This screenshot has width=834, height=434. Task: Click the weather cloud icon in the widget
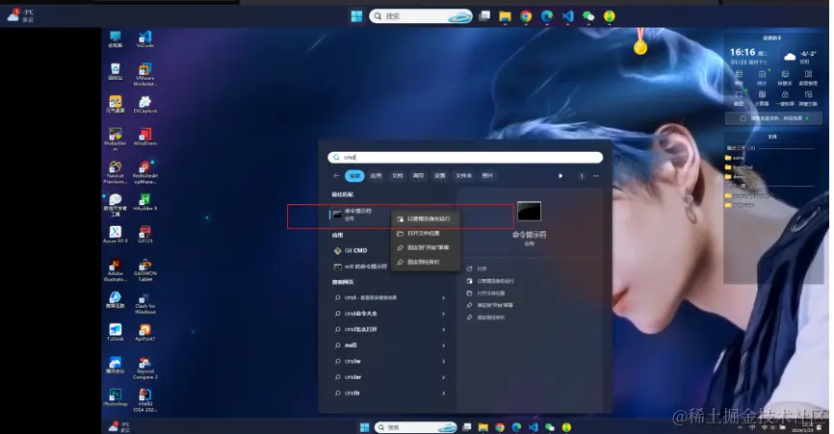point(790,57)
